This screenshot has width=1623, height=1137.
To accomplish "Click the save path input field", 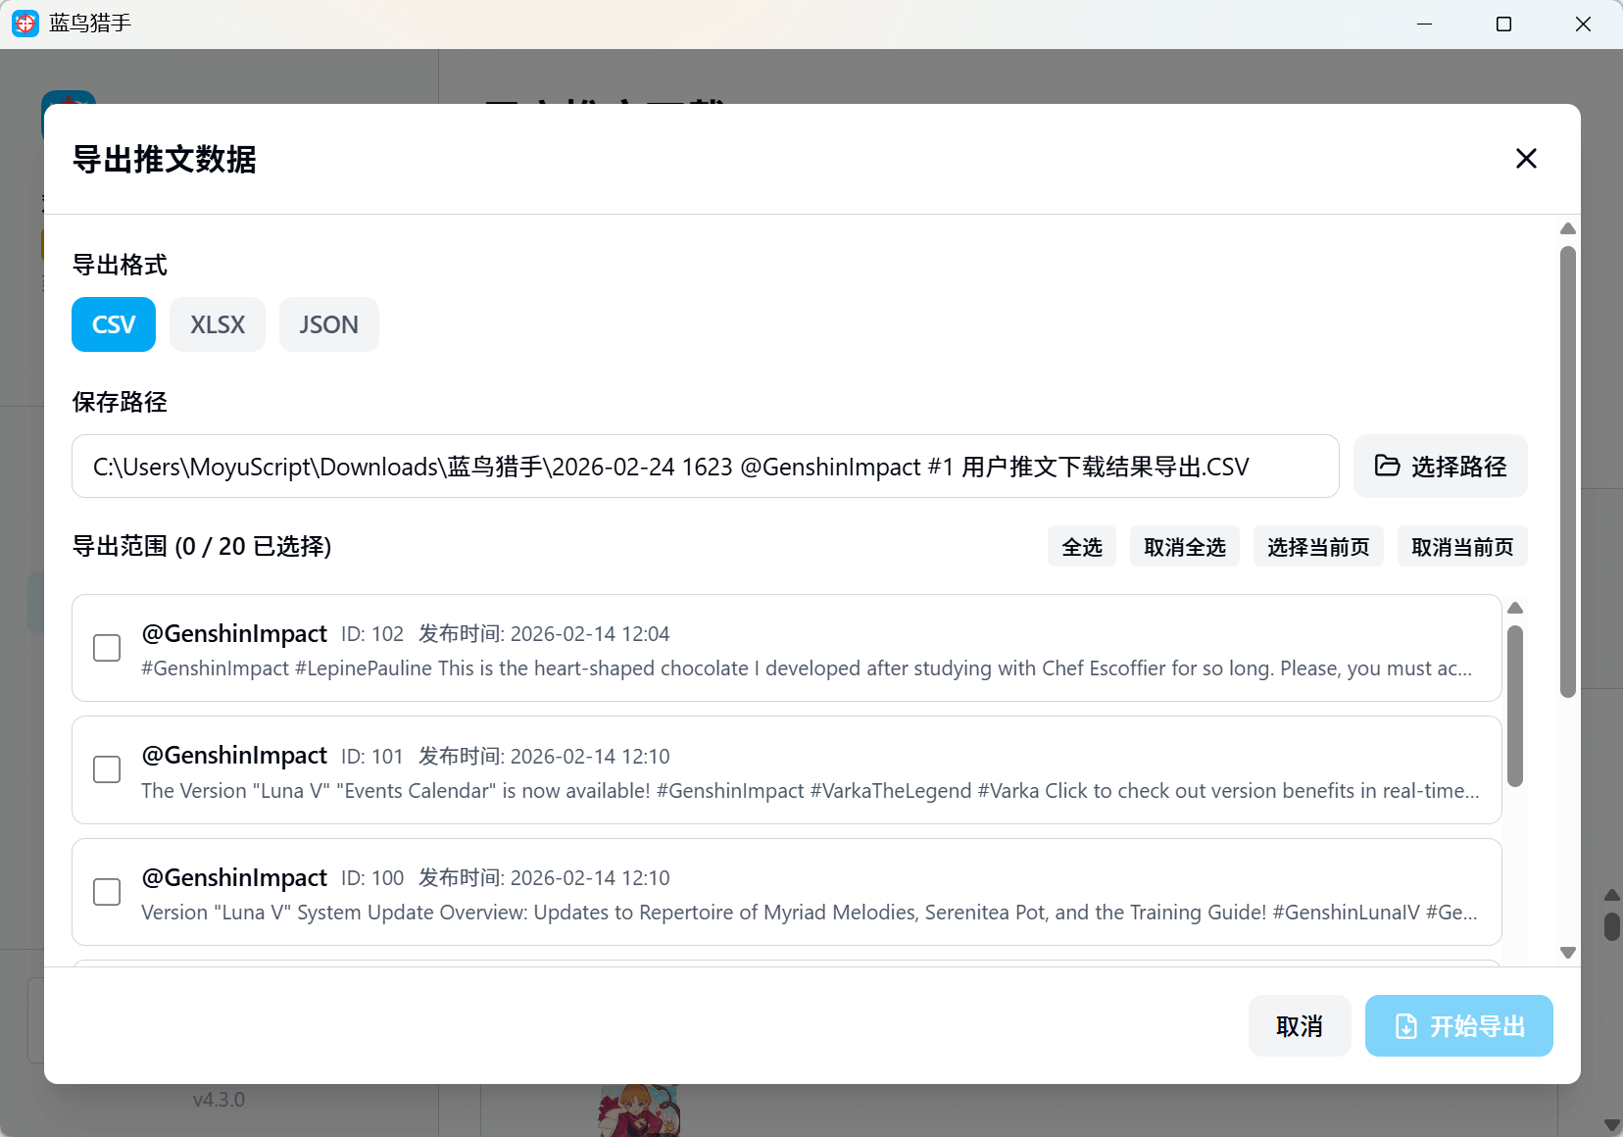I will coord(705,467).
